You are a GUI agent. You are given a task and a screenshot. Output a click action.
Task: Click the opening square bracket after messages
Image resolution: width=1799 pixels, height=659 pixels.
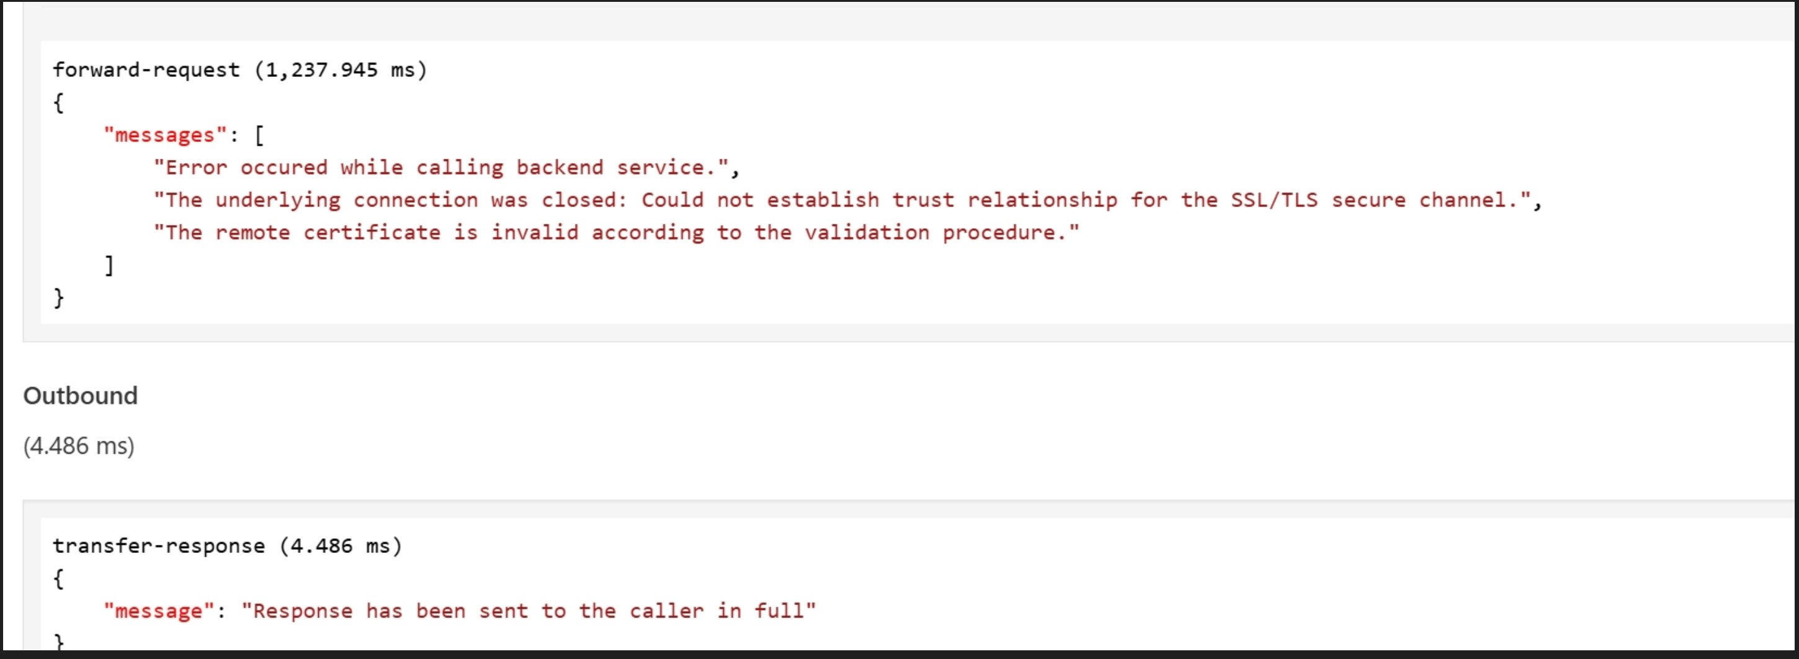[259, 135]
